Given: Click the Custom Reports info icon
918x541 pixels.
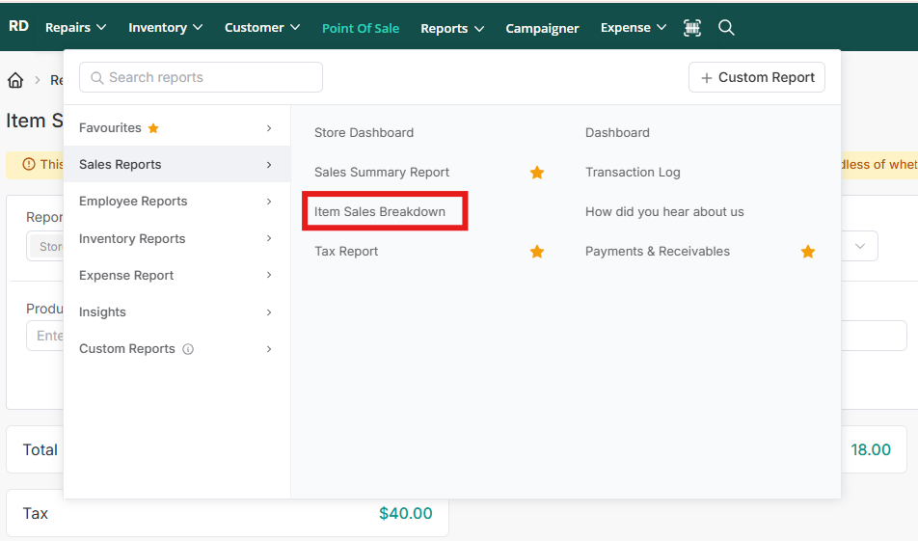Looking at the screenshot, I should pos(188,349).
